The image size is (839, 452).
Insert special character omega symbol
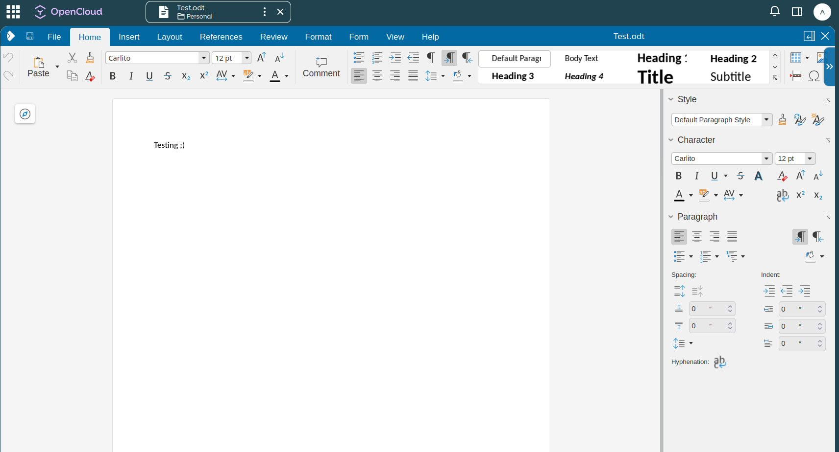tap(814, 76)
